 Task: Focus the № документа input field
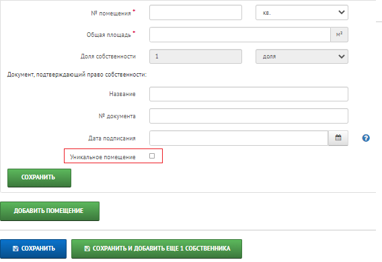249,116
